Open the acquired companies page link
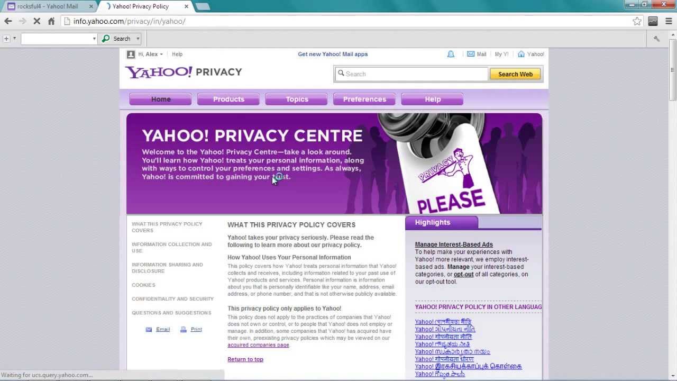Viewport: 677px width, 381px height. (258, 345)
